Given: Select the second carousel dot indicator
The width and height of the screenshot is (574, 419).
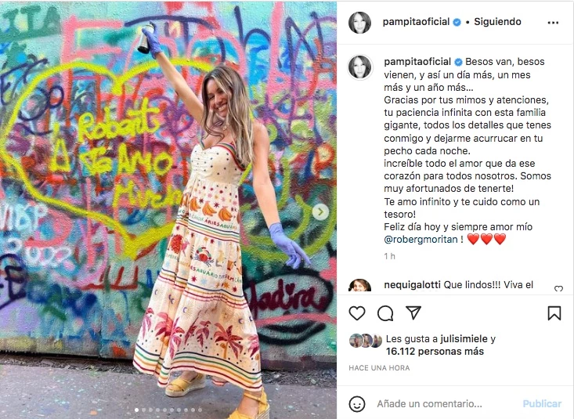Looking at the screenshot, I should 143,410.
